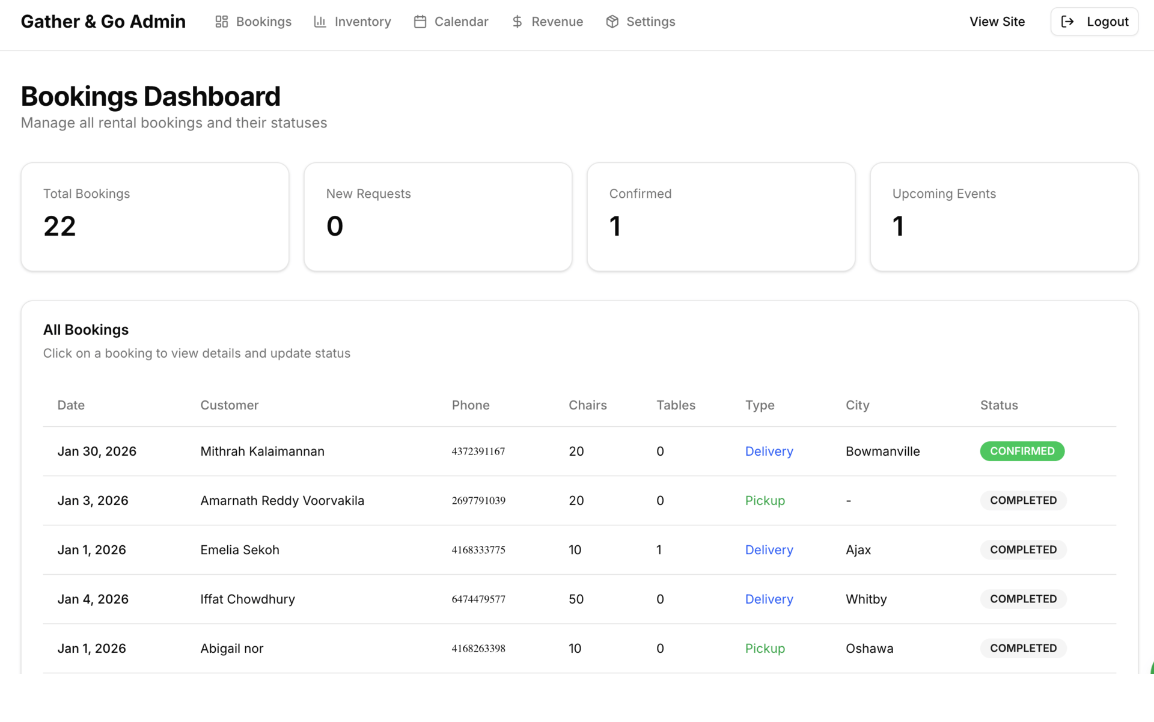This screenshot has height=722, width=1154.
Task: Click the Upcoming Events card
Action: click(x=1004, y=216)
